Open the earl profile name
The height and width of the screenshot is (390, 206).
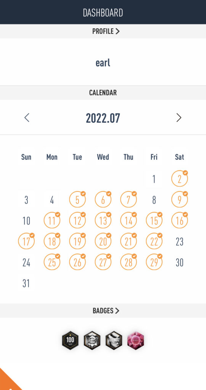pos(103,63)
